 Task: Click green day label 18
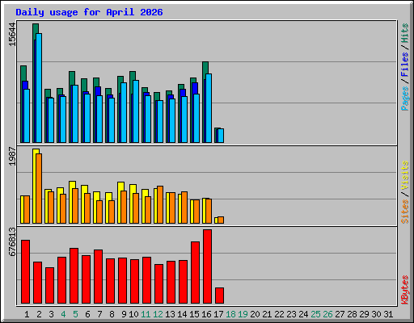230,314
